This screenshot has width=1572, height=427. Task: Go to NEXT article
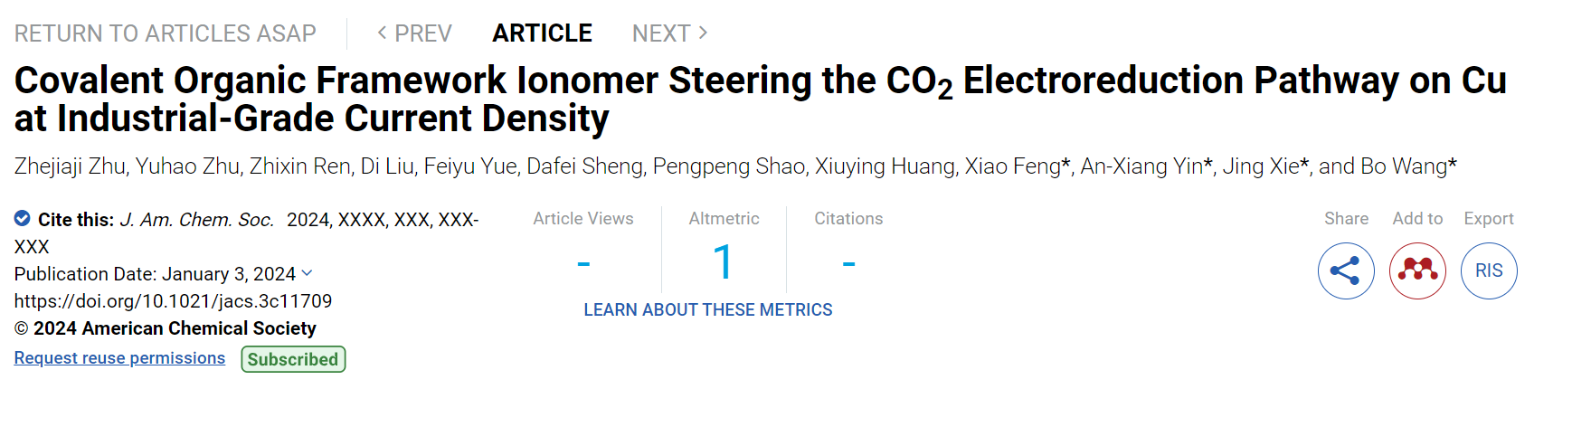click(670, 33)
